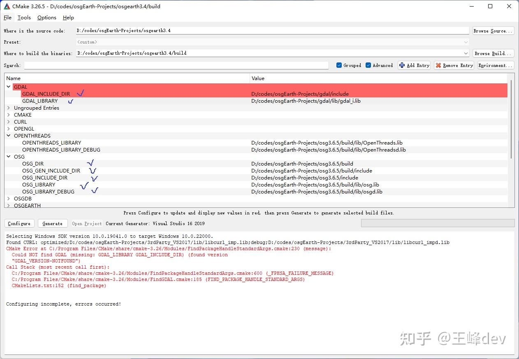
Task: Select the GDAL_LIBRARY entry
Action: click(x=40, y=101)
